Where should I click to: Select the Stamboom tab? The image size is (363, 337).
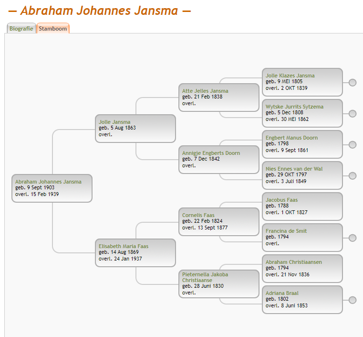[x=53, y=29]
